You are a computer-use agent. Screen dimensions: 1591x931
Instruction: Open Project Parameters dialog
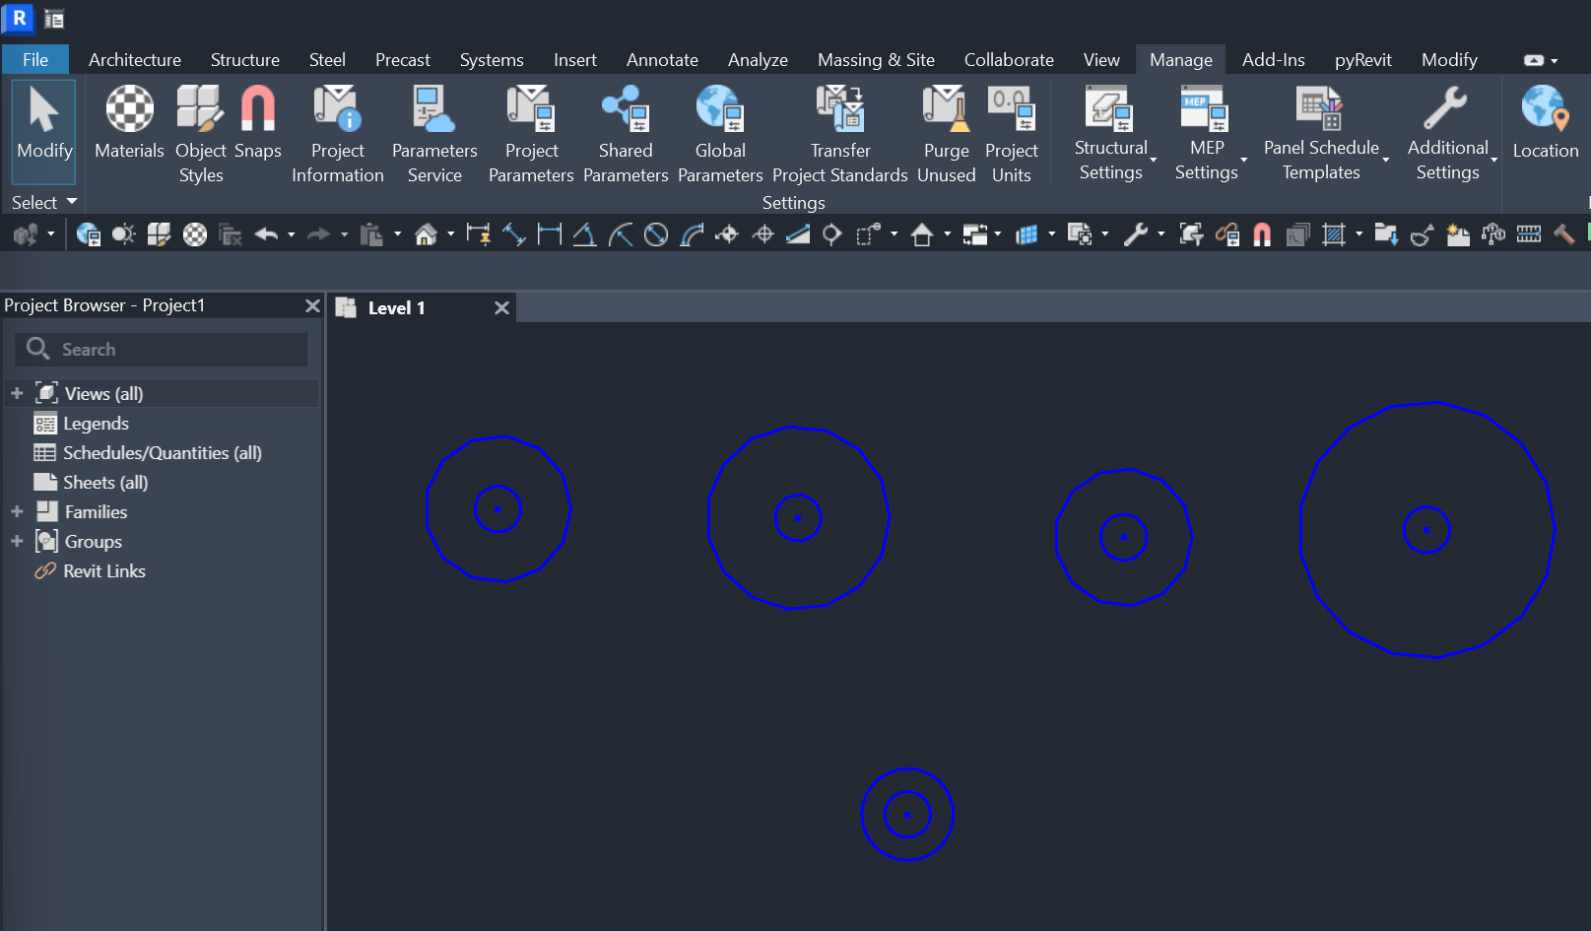click(x=531, y=134)
